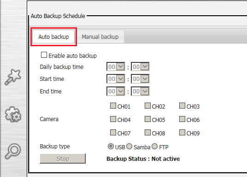This screenshot has height=177, width=247.
Task: Choose FTP as backup type
Action: (x=154, y=146)
